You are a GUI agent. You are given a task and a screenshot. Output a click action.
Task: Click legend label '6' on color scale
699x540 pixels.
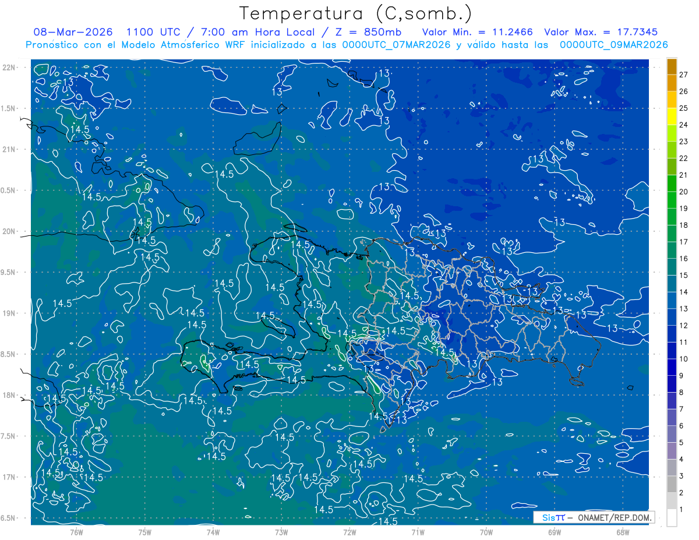682,426
